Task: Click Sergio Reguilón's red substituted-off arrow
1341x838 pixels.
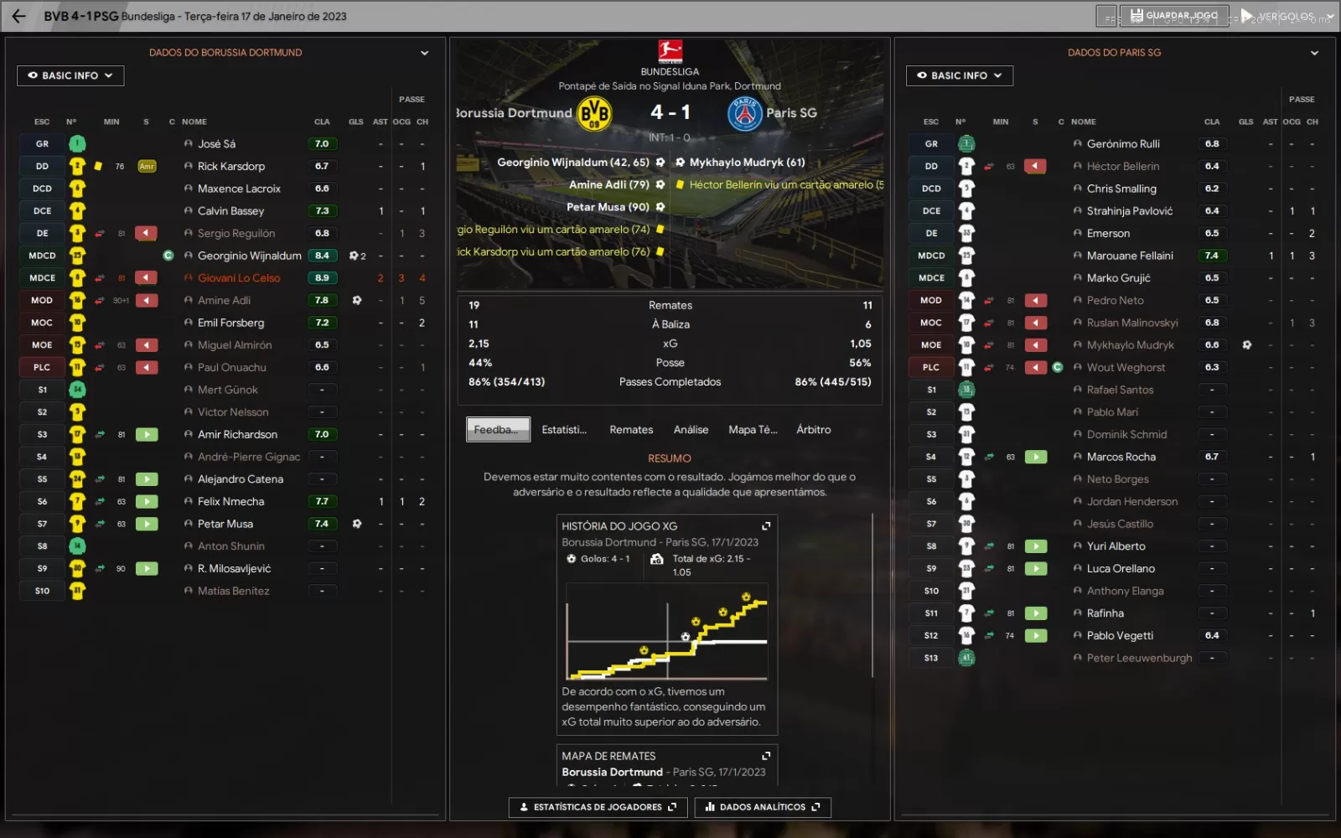Action: [147, 233]
